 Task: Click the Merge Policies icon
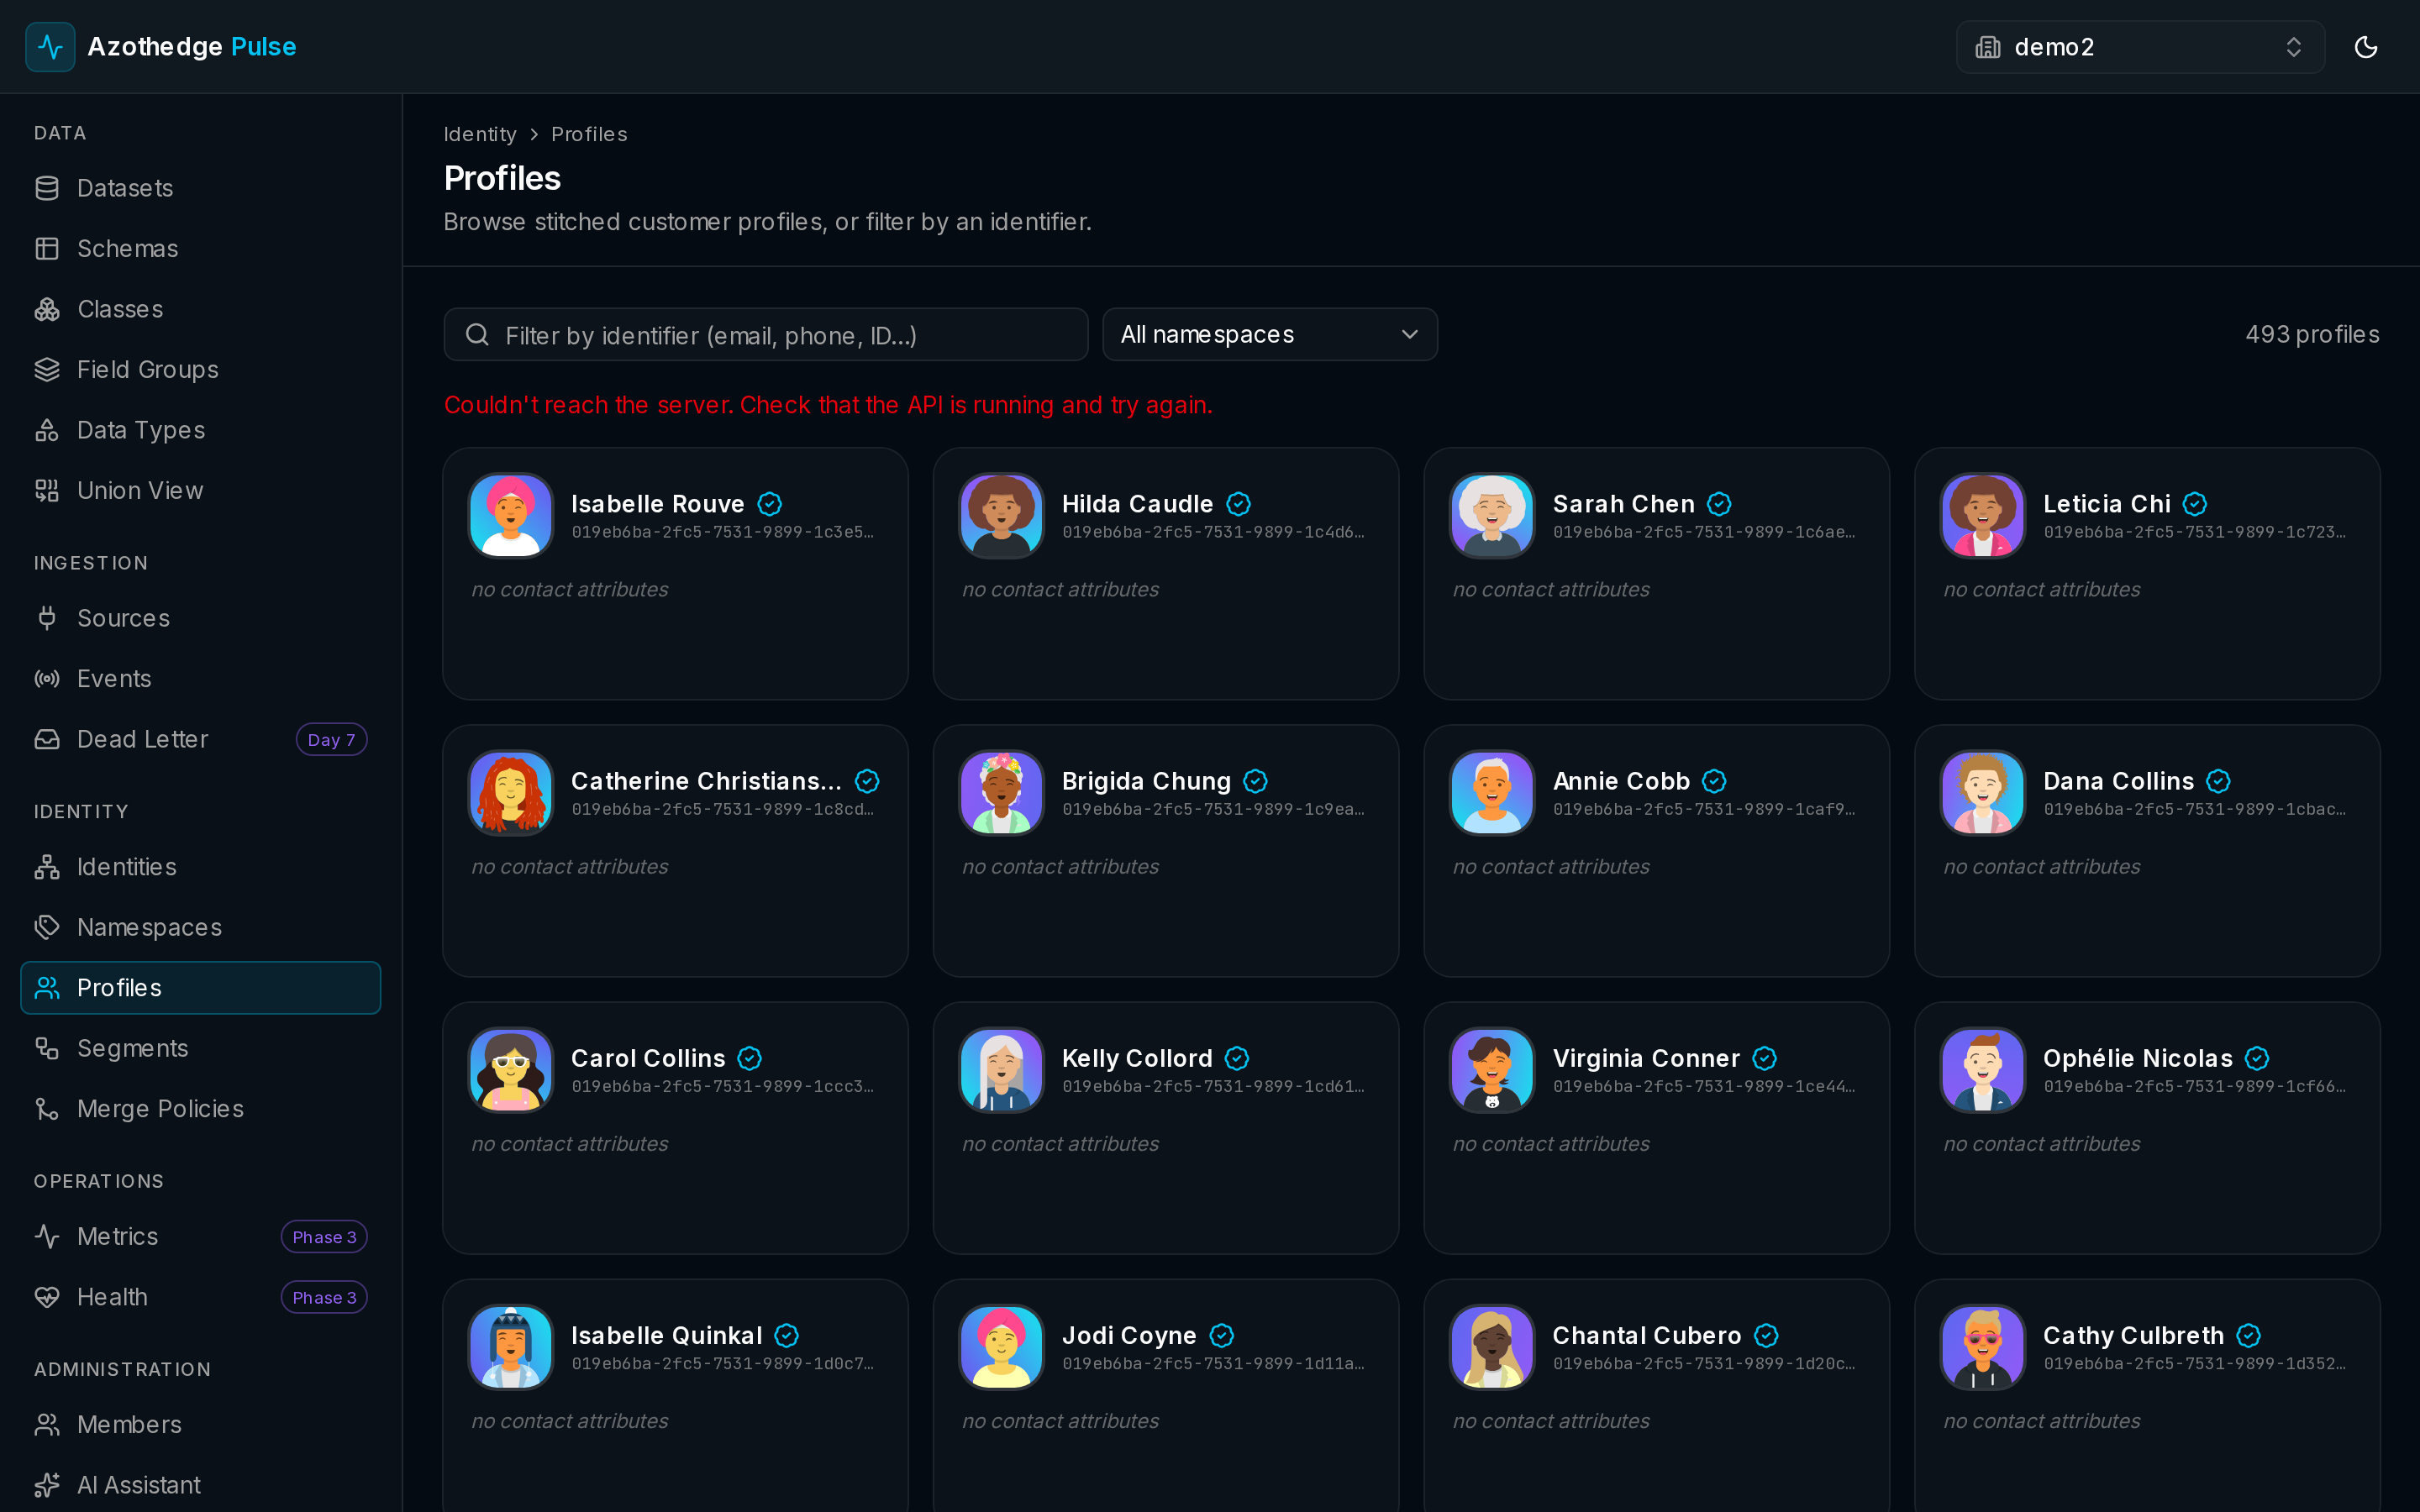point(47,1109)
